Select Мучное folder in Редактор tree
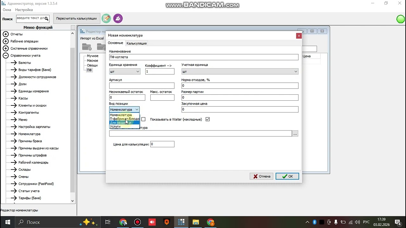Image resolution: width=406 pixels, height=228 pixels. pos(93,56)
